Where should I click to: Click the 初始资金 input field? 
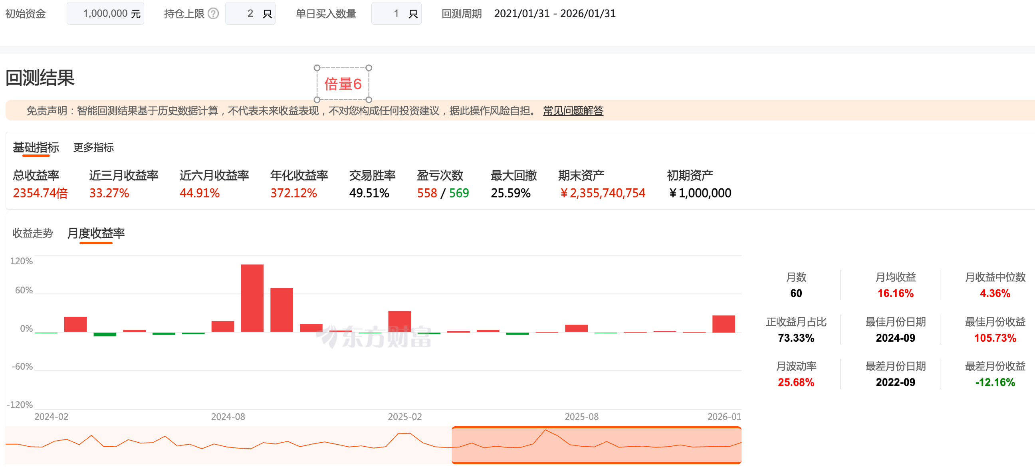pos(105,14)
